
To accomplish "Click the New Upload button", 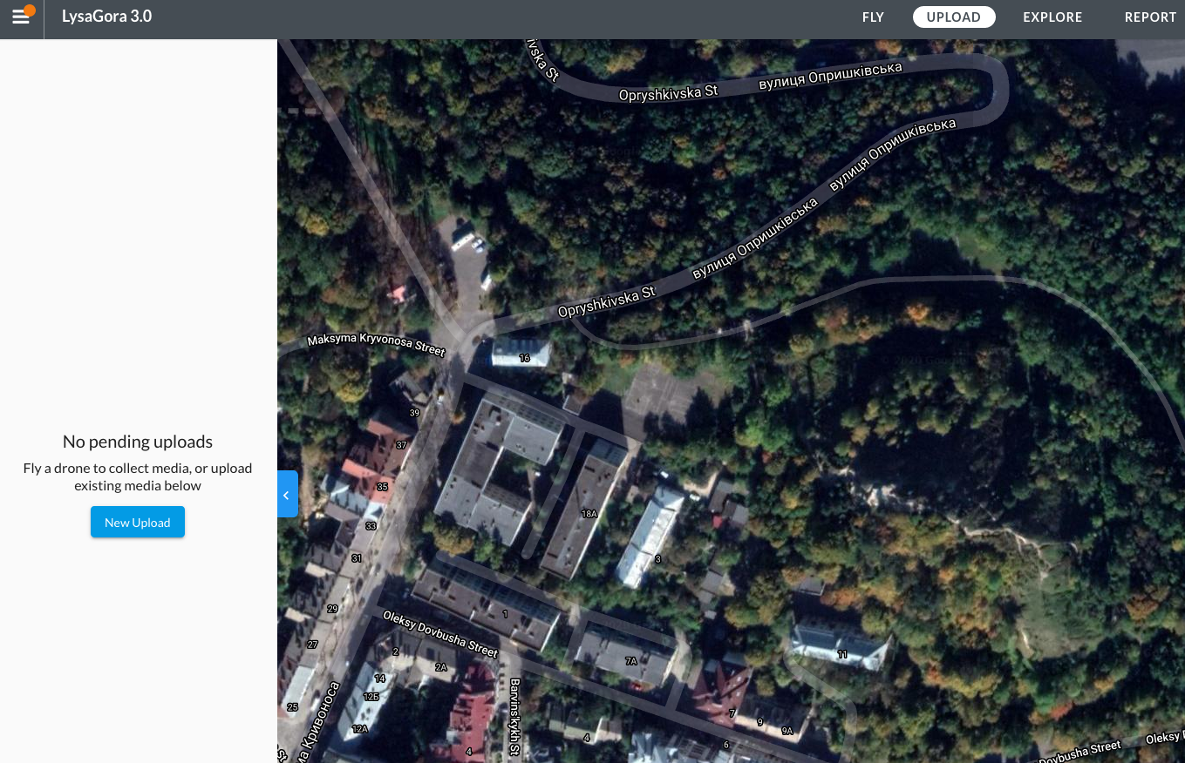I will (x=137, y=522).
